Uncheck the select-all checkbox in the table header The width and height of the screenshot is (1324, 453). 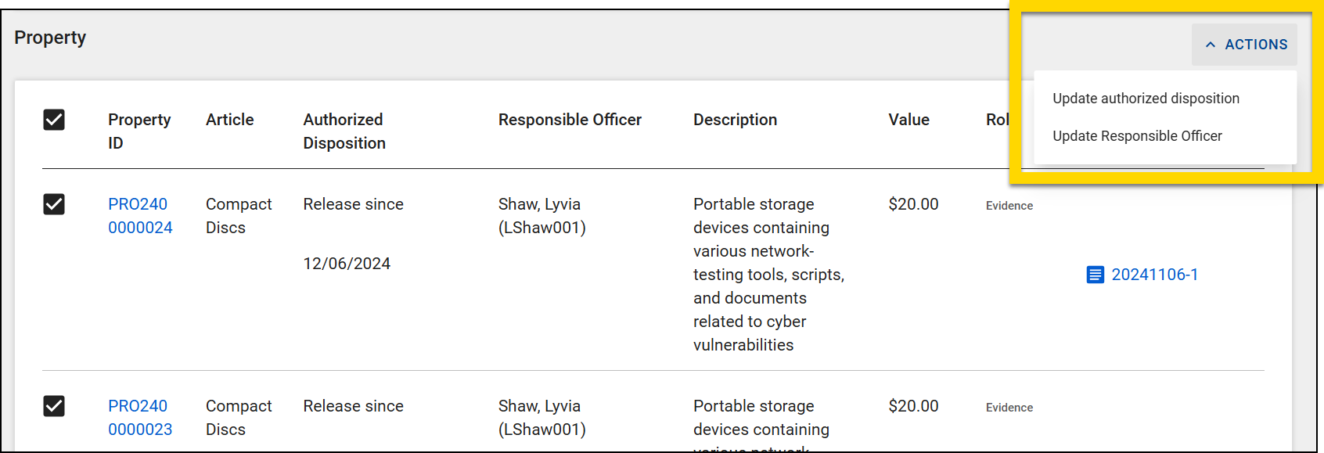tap(54, 120)
